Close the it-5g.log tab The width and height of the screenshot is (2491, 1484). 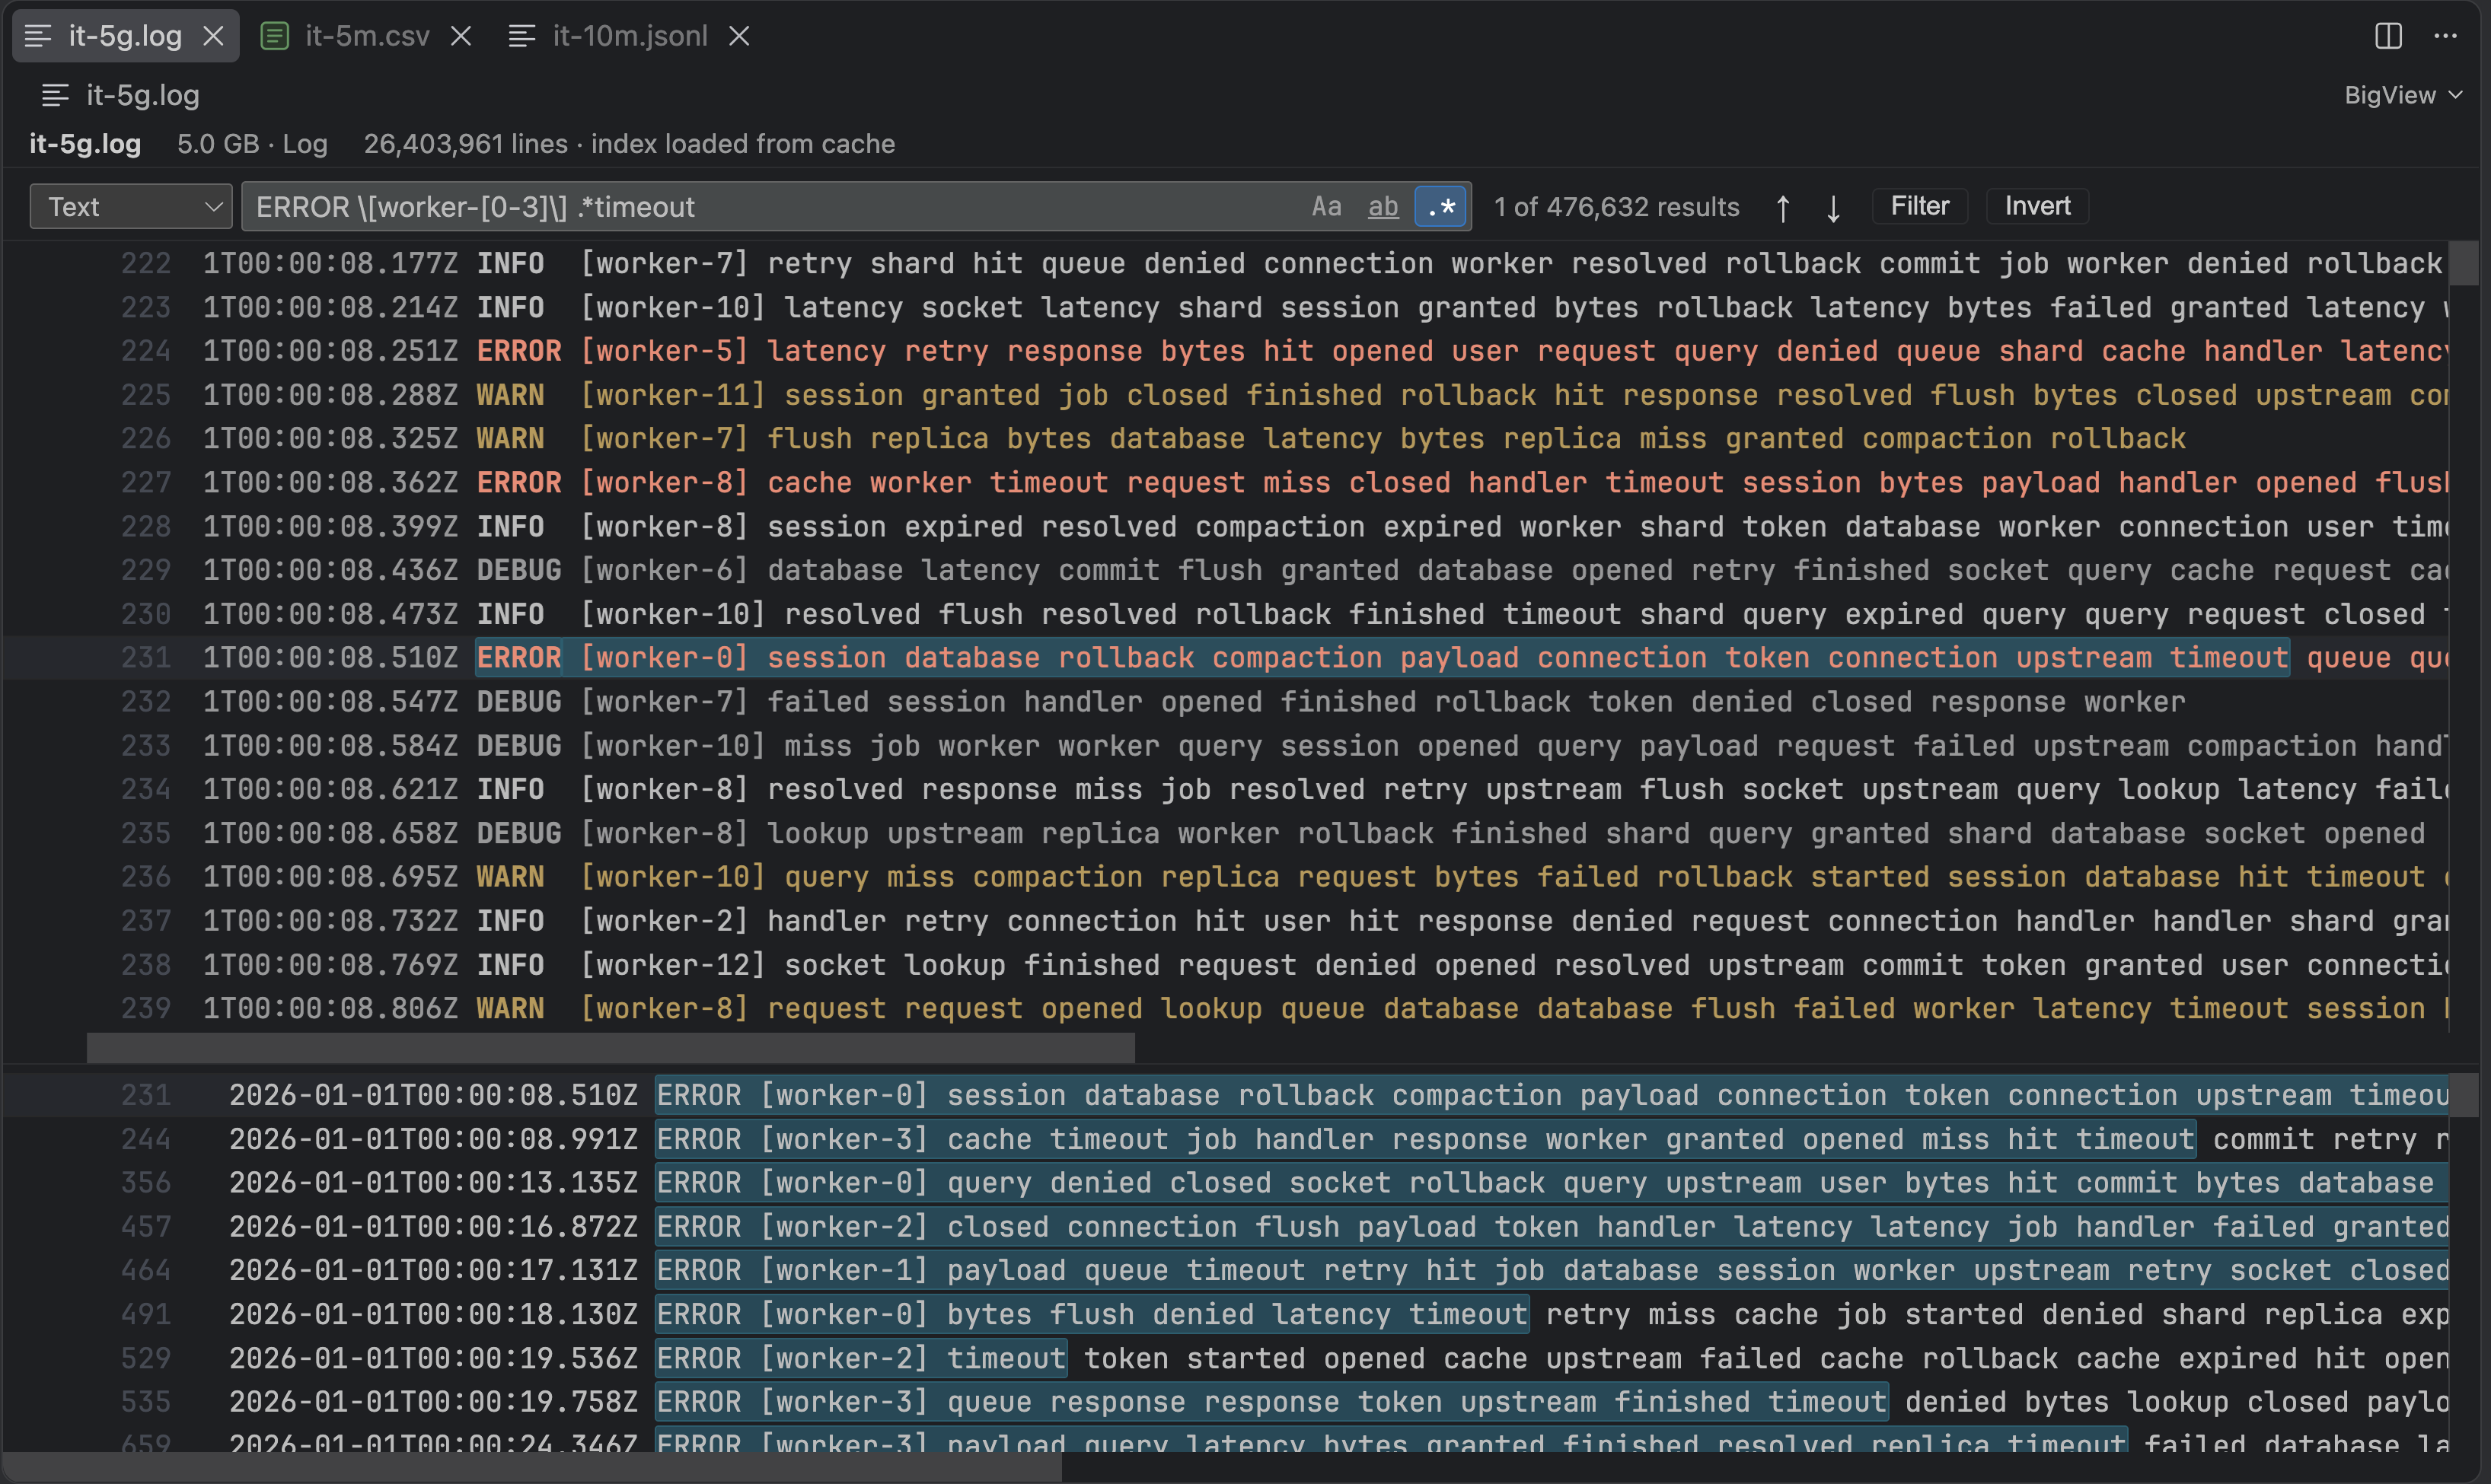pos(213,36)
